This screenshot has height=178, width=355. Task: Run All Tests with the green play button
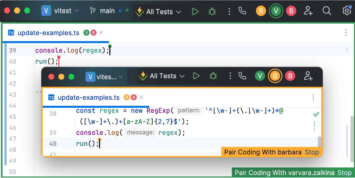[x=195, y=11]
